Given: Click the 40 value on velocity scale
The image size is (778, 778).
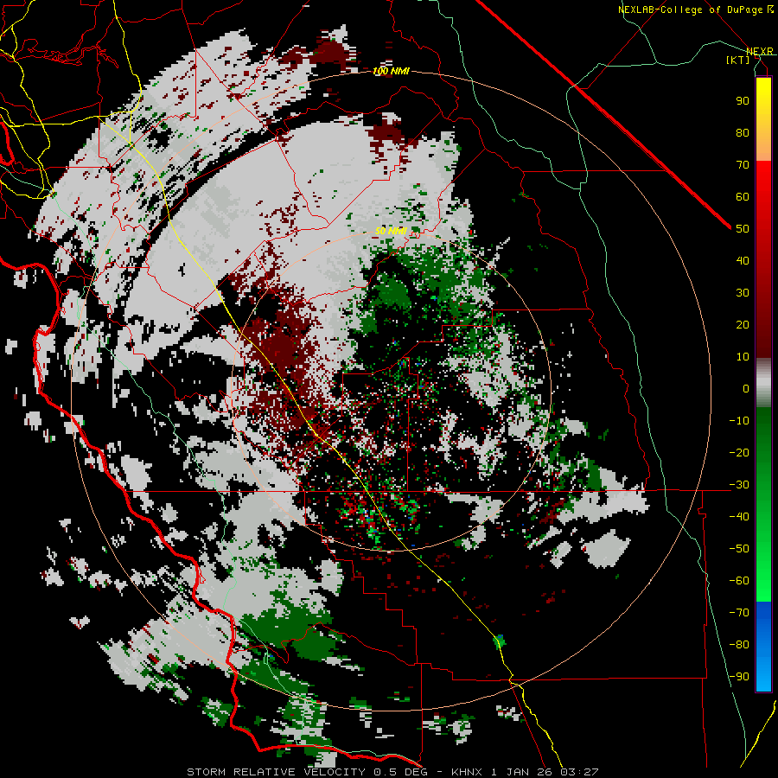Looking at the screenshot, I should (x=743, y=260).
